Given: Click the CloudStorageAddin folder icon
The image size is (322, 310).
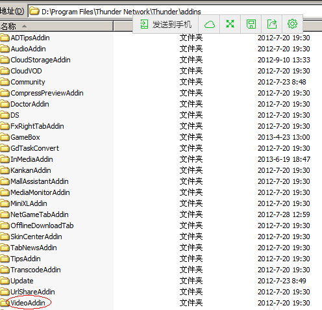Looking at the screenshot, I should click(5, 60).
